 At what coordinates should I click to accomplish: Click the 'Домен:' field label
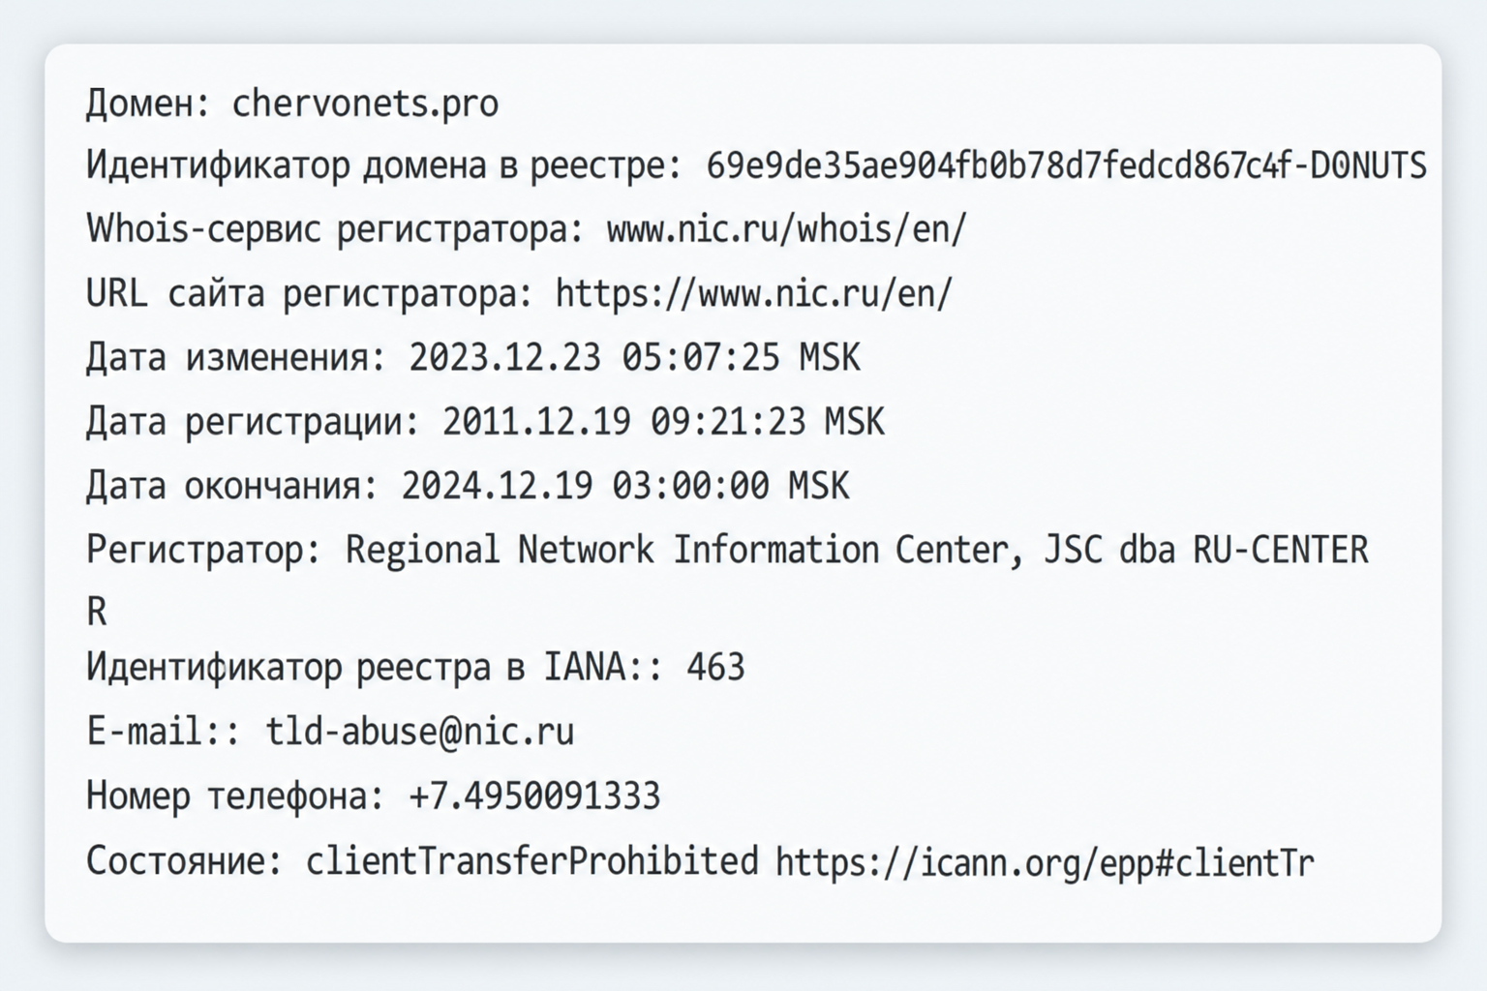tap(148, 104)
